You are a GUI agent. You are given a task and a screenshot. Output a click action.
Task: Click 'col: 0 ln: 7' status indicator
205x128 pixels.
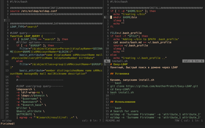[x=91, y=121]
